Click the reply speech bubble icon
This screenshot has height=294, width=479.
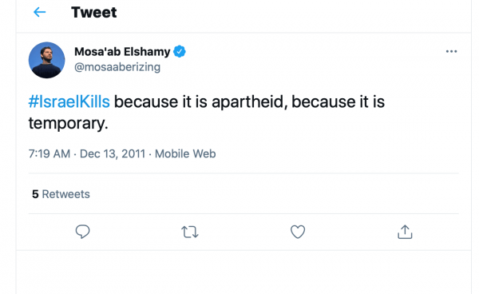82,232
